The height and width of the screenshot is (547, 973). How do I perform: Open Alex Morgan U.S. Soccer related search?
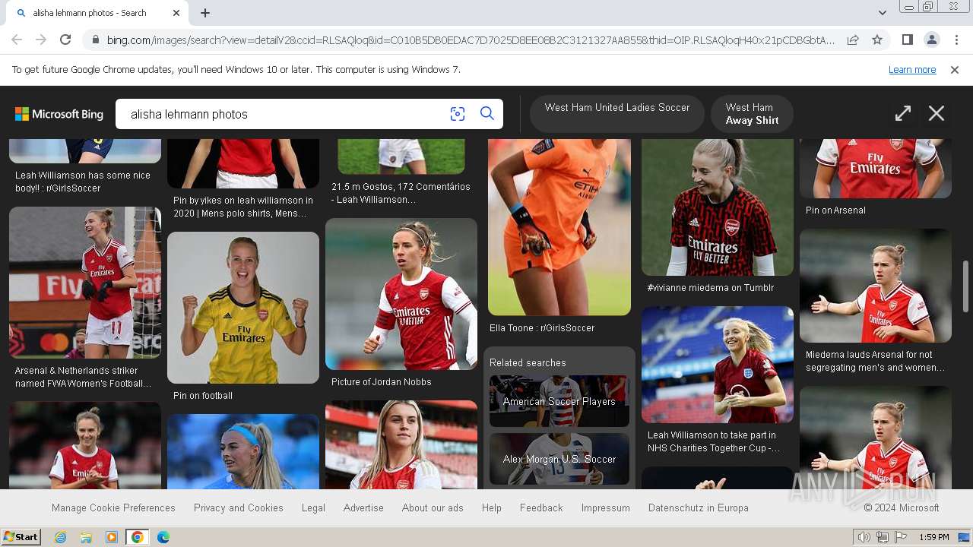[559, 459]
